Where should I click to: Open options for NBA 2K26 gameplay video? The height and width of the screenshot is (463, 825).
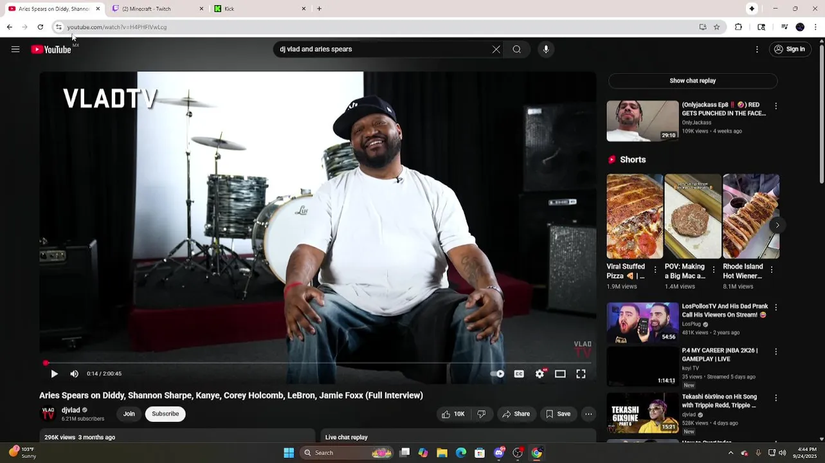pos(775,352)
